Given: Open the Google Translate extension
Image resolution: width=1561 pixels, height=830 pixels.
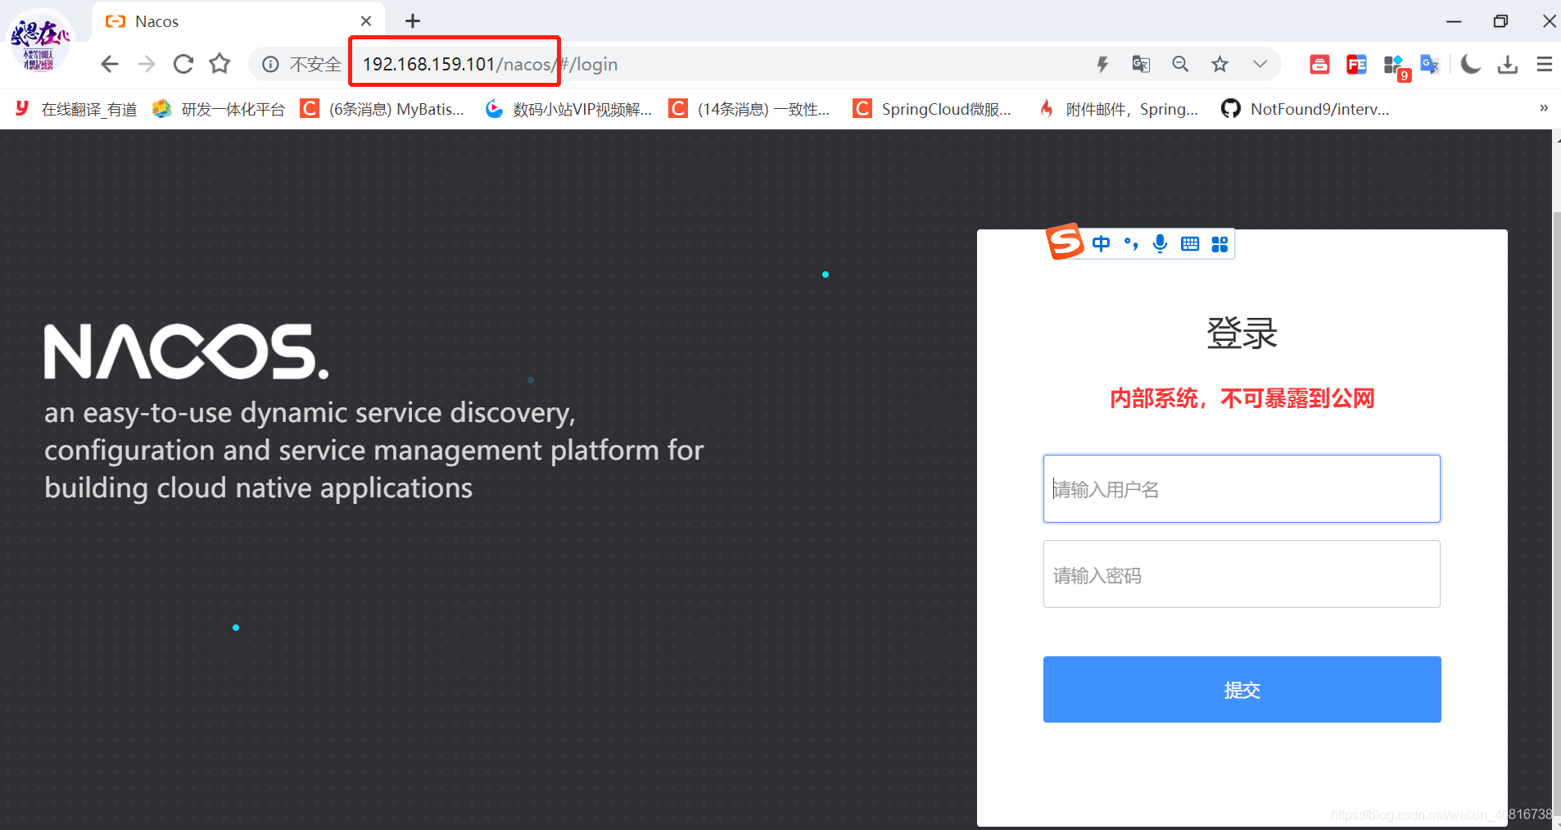Looking at the screenshot, I should pos(1430,64).
